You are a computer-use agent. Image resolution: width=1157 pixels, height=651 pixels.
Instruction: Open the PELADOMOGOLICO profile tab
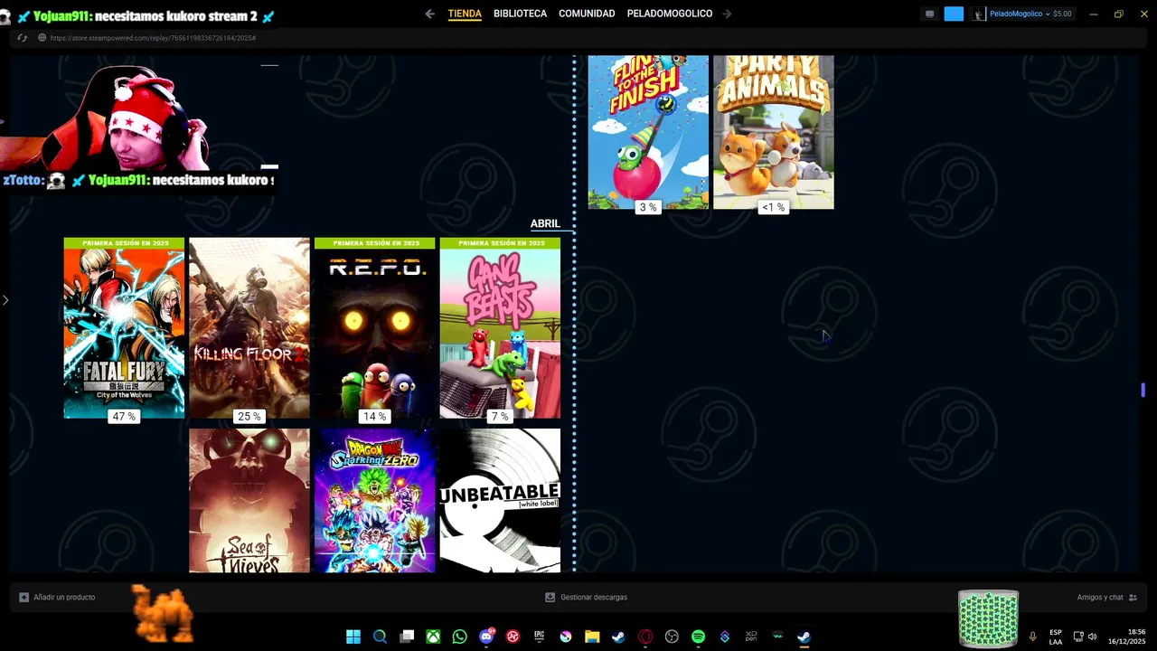point(670,14)
